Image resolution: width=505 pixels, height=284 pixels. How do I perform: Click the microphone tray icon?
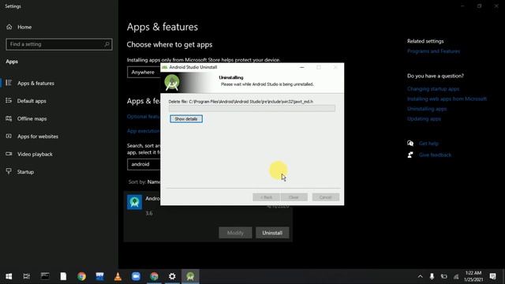coord(432,276)
